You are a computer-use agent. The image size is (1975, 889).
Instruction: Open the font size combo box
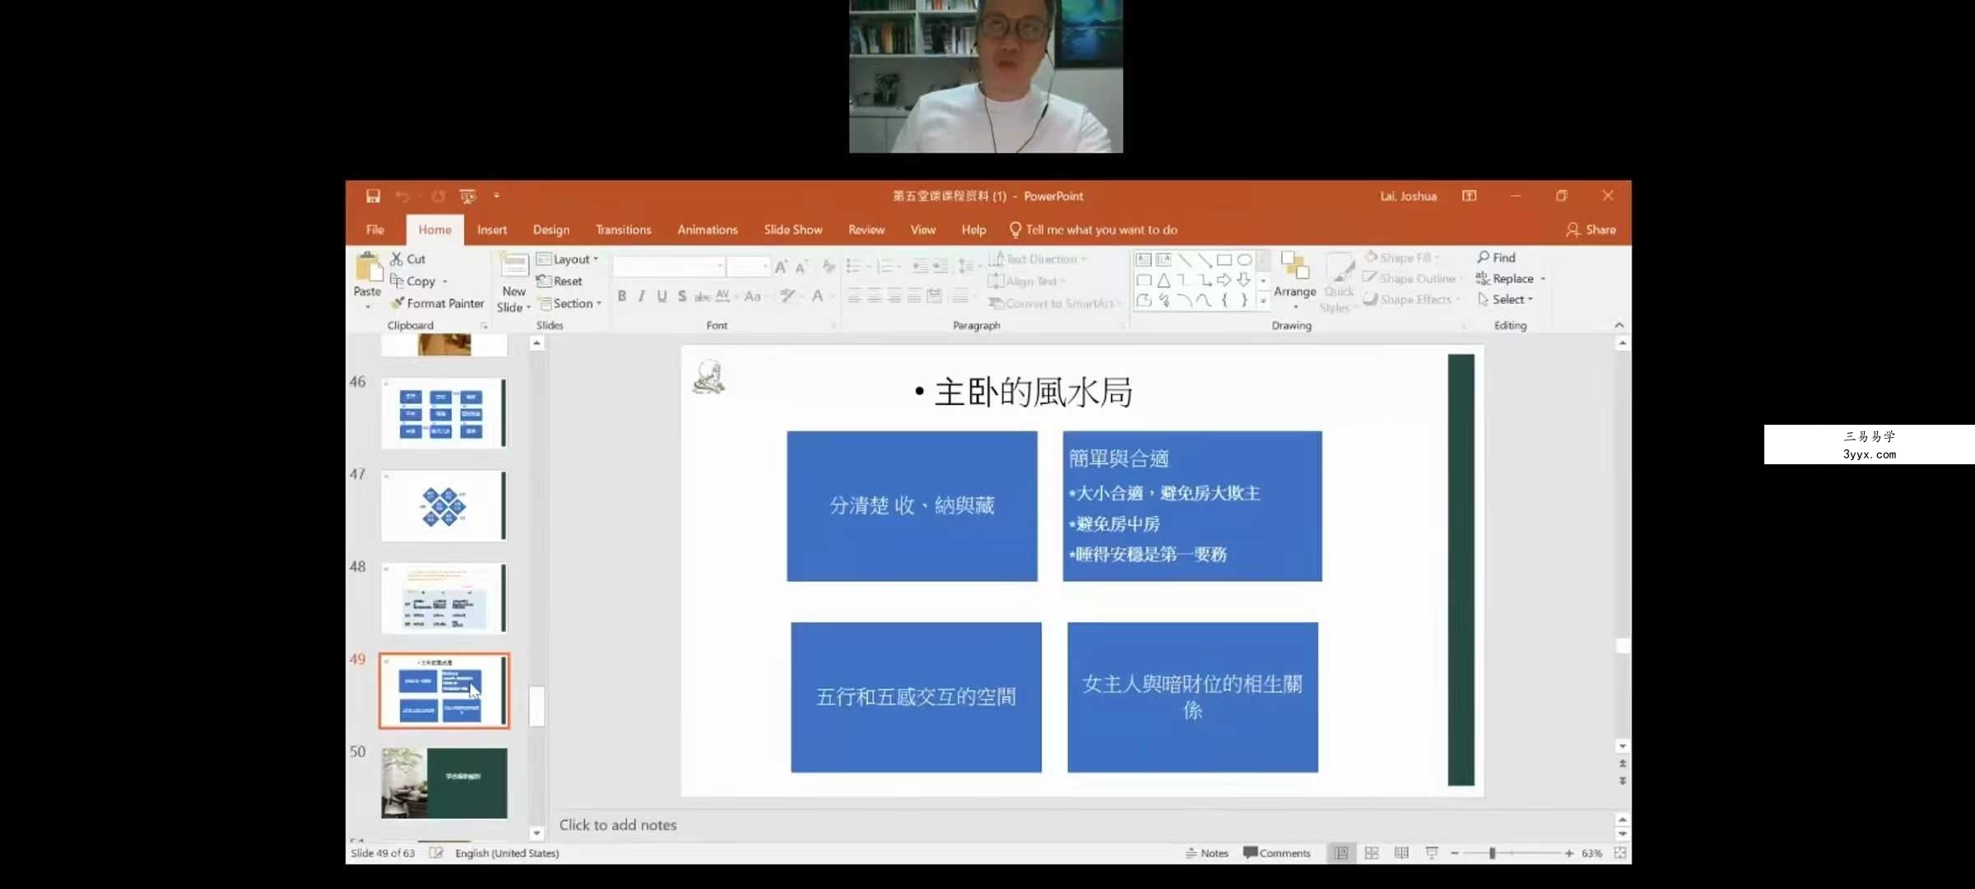(749, 267)
